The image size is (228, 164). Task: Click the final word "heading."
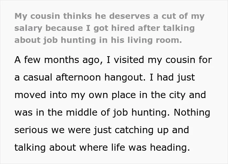coord(170,148)
